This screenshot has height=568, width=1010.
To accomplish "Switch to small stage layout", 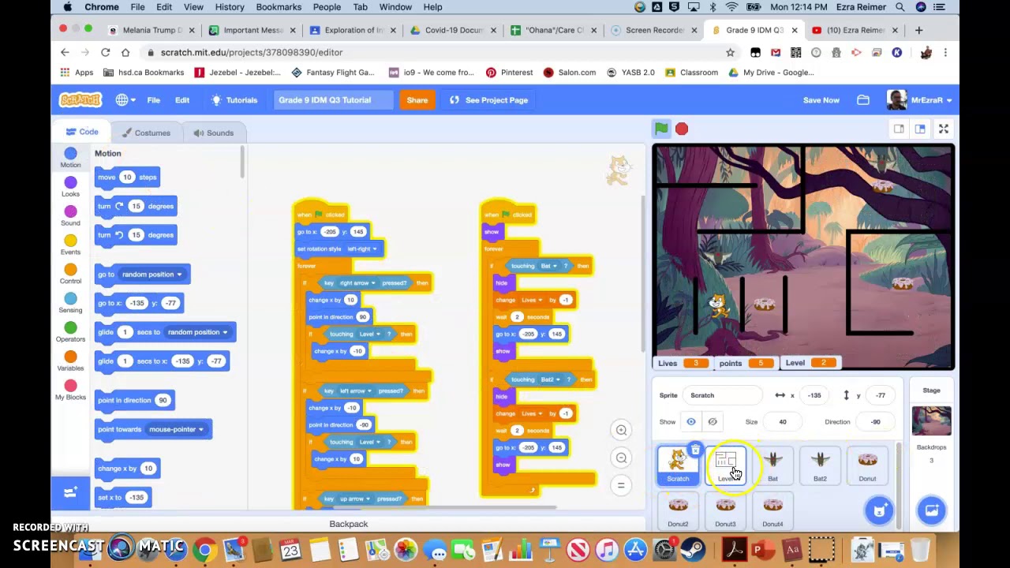I will point(899,129).
